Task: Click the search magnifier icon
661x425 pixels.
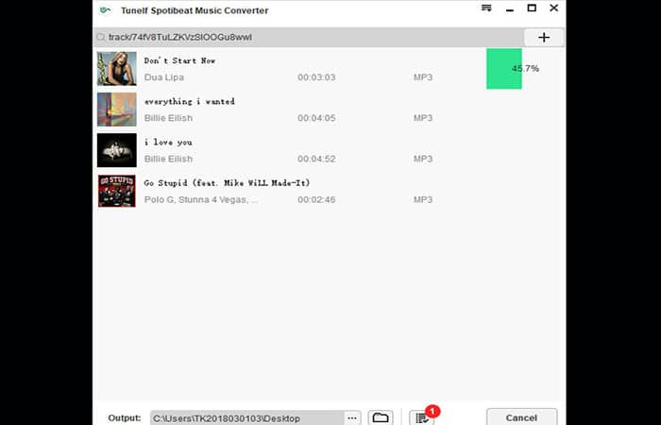Action: [101, 37]
